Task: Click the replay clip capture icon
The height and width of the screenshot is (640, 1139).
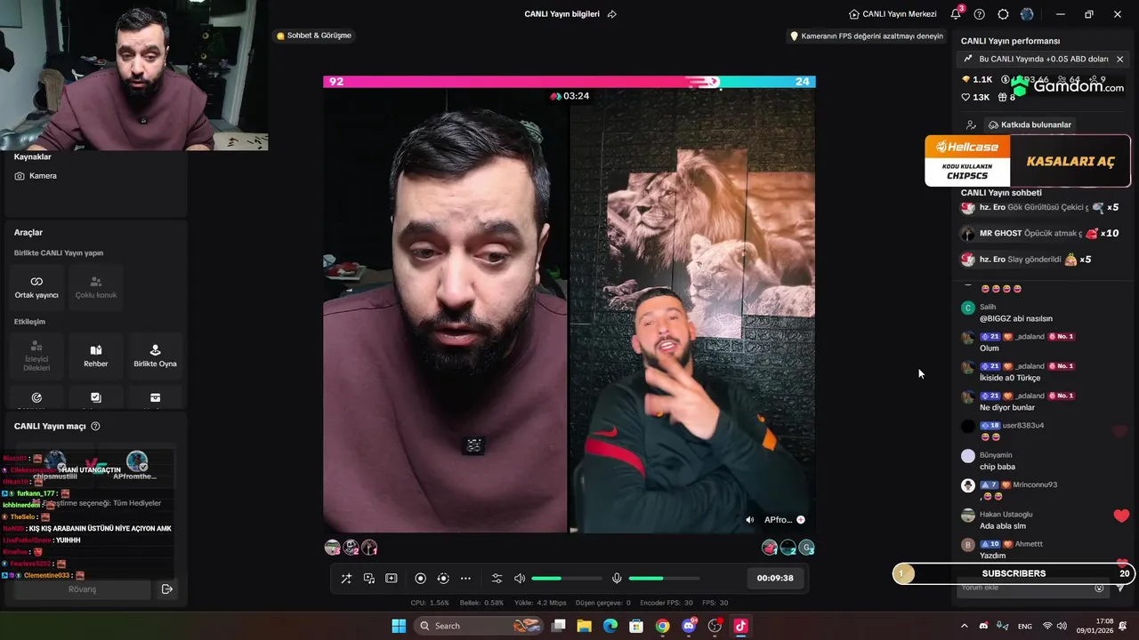Action: 443,579
